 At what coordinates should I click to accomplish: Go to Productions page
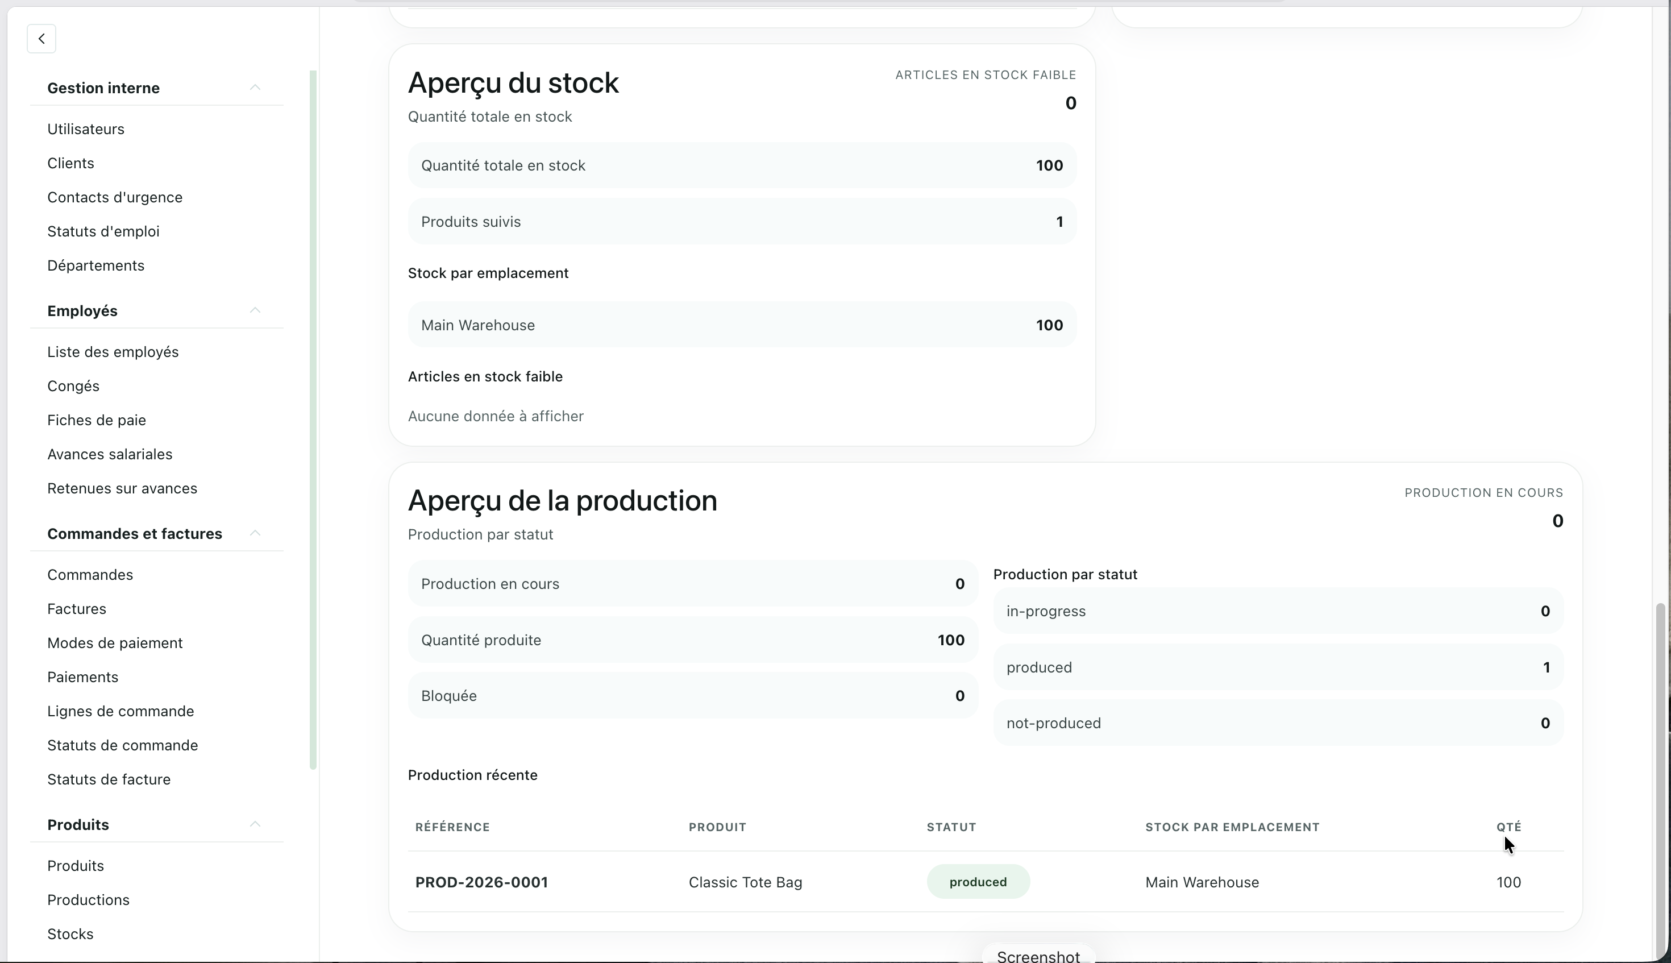(x=89, y=900)
